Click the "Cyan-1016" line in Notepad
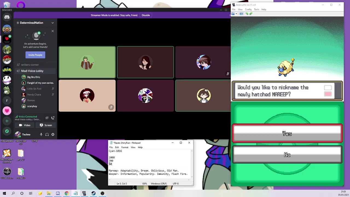Image resolution: width=350 pixels, height=197 pixels. tap(115, 151)
